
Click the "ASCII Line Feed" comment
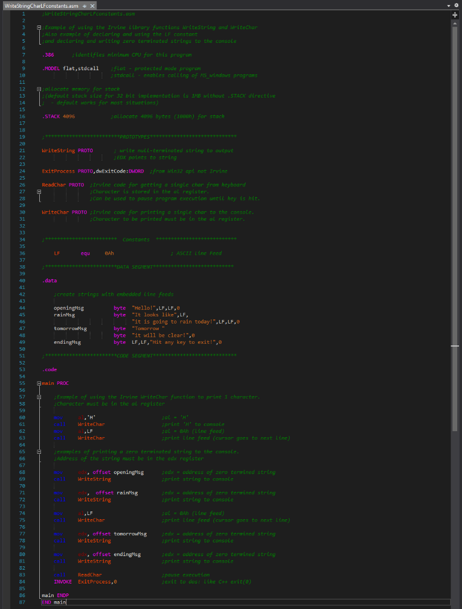(x=196, y=253)
